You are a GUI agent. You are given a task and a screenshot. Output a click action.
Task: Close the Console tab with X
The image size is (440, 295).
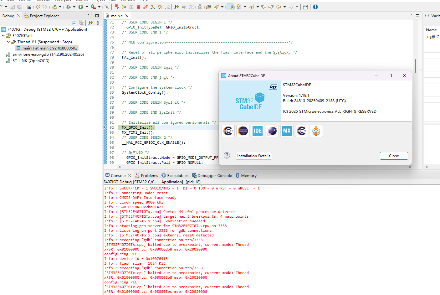pyautogui.click(x=130, y=175)
